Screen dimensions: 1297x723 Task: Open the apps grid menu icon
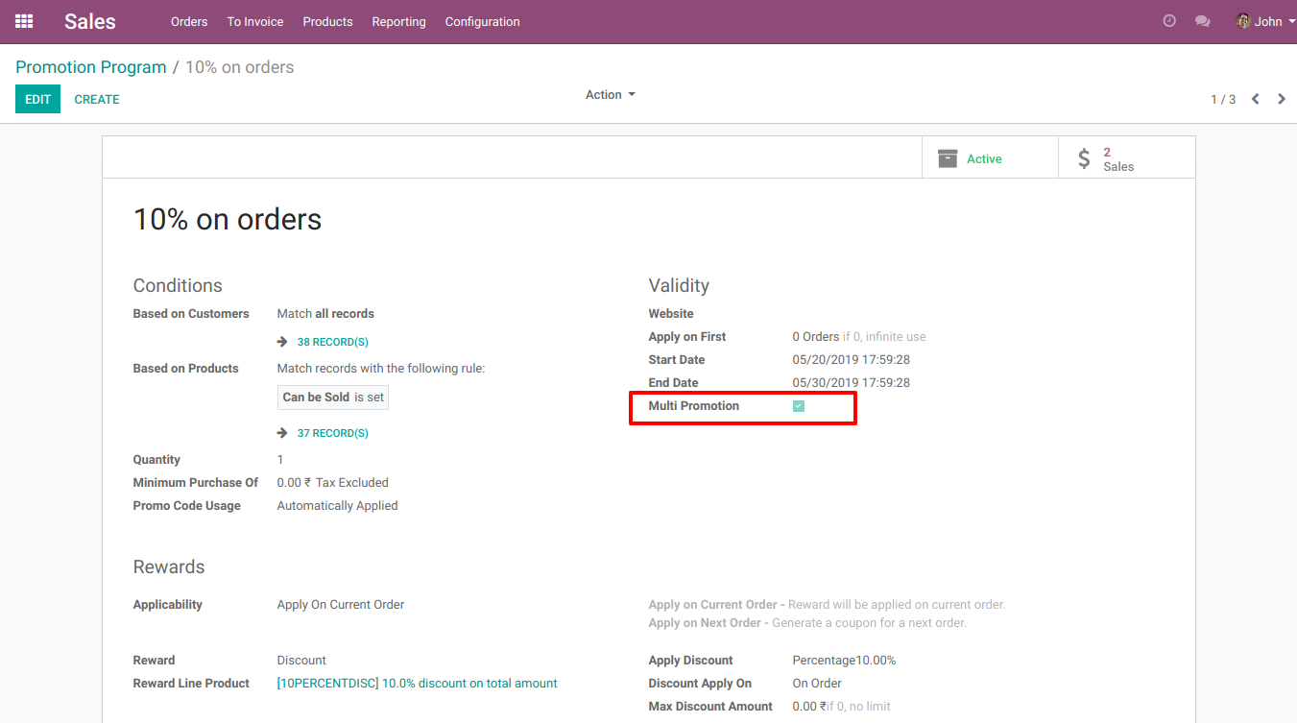(24, 21)
